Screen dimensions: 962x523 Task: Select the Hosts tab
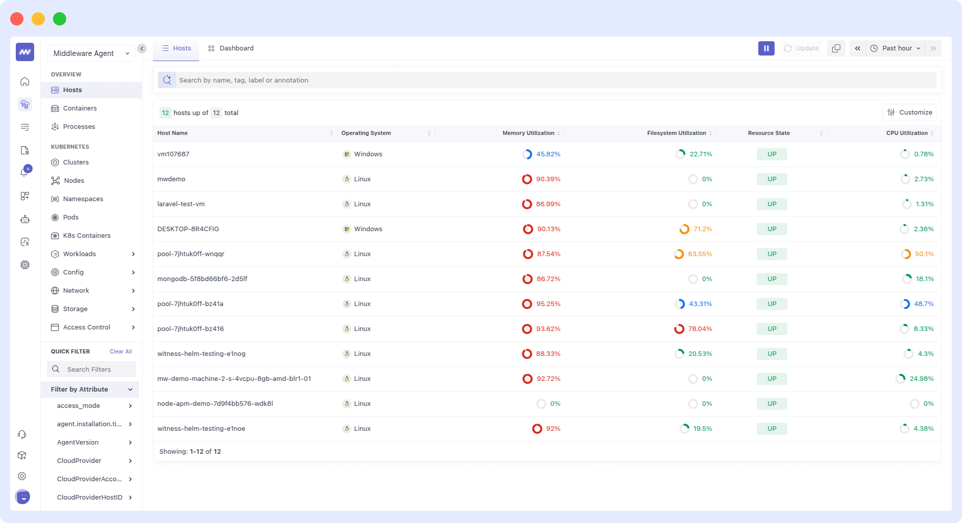click(176, 48)
